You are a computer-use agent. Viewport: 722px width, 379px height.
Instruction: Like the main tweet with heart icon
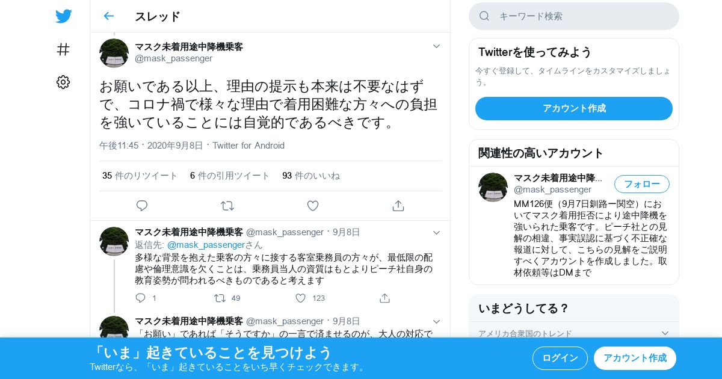pyautogui.click(x=313, y=206)
